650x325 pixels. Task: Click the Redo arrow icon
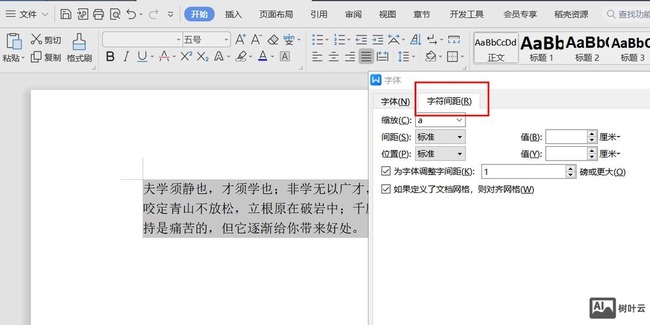tap(153, 14)
